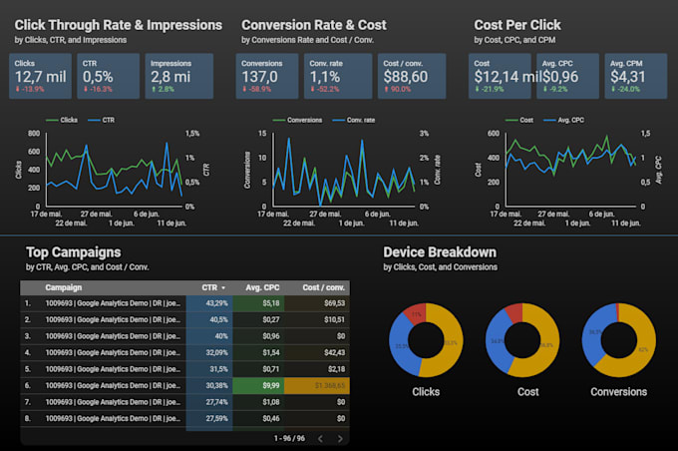
Task: Select campaign row 1 name
Action: point(113,303)
